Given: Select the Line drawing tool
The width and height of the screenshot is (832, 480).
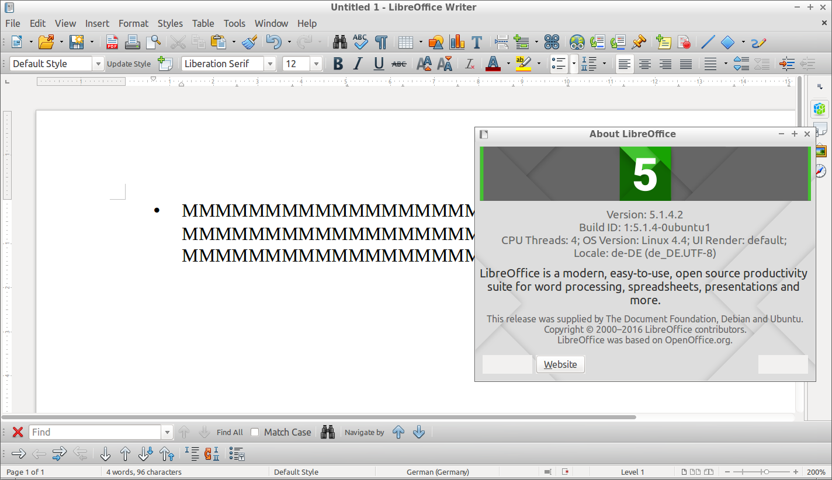Looking at the screenshot, I should (x=708, y=42).
